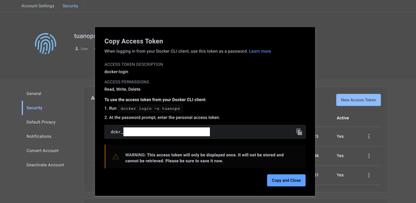Image resolution: width=416 pixels, height=203 pixels.
Task: Open options menu for first token row
Action: 369,137
